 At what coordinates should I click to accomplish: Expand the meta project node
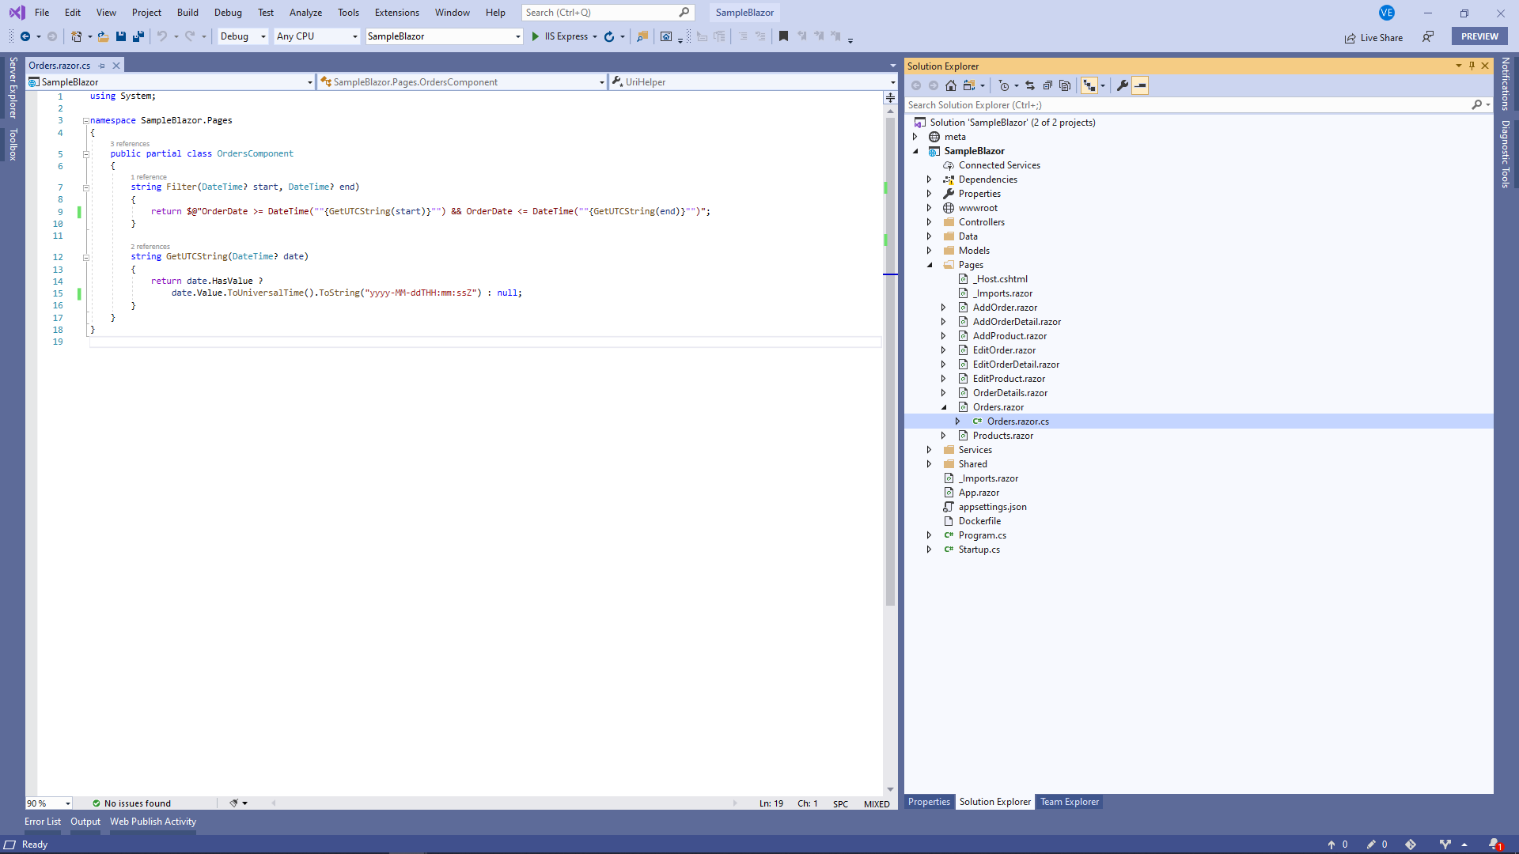(915, 137)
